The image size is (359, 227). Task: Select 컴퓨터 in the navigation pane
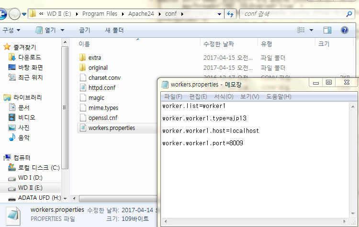[22, 158]
